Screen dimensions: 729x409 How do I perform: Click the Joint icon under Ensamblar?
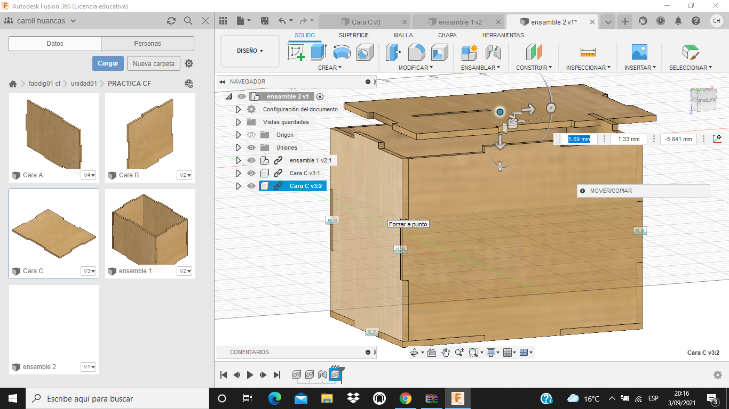point(493,52)
